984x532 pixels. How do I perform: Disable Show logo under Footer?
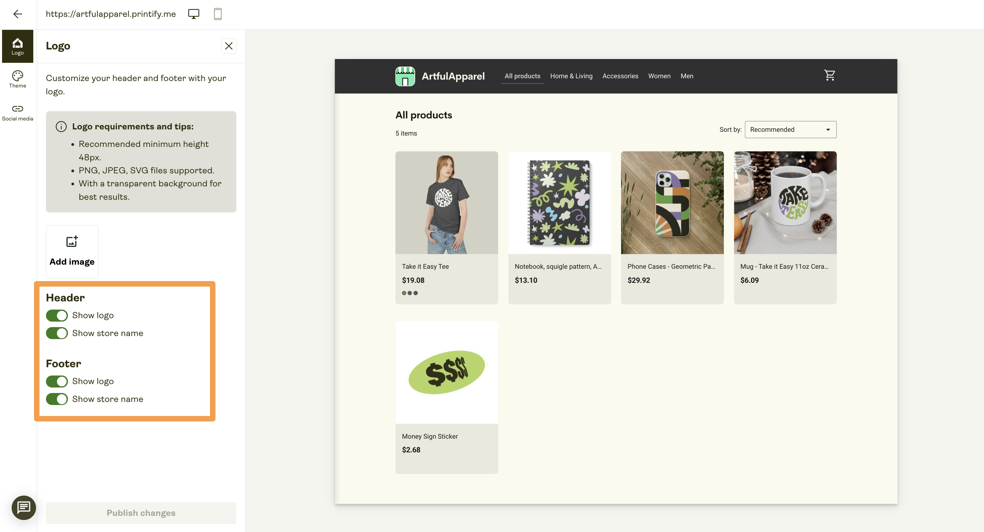point(57,381)
